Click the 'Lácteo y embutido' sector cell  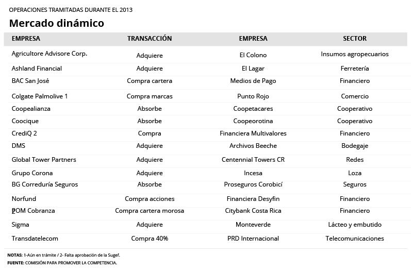click(355, 225)
